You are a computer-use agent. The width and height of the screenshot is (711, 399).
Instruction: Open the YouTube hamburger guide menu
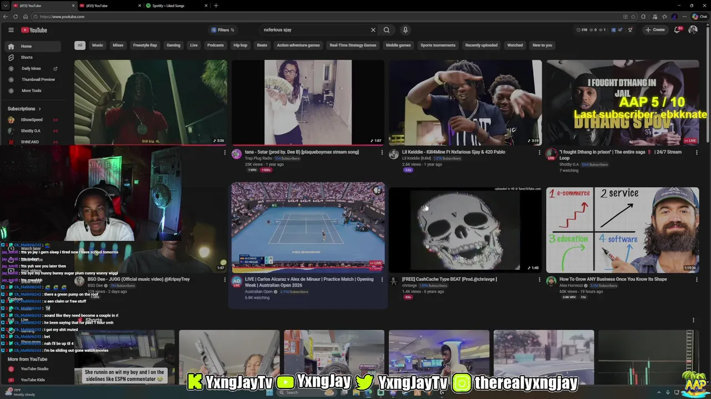(11, 30)
